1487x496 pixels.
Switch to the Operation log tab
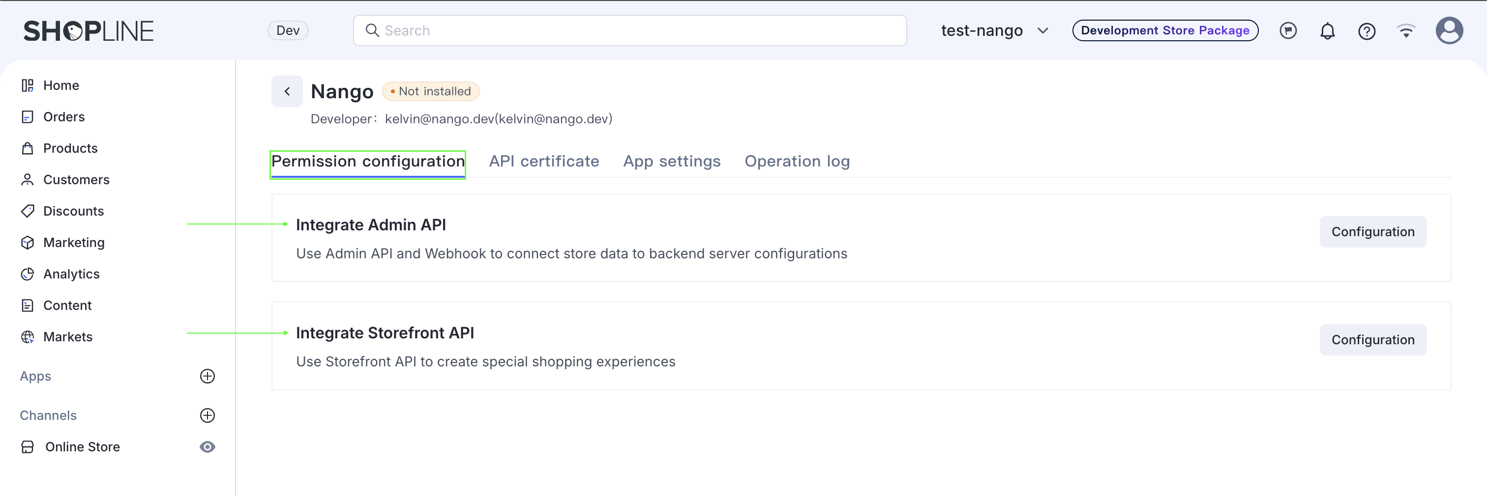(797, 162)
